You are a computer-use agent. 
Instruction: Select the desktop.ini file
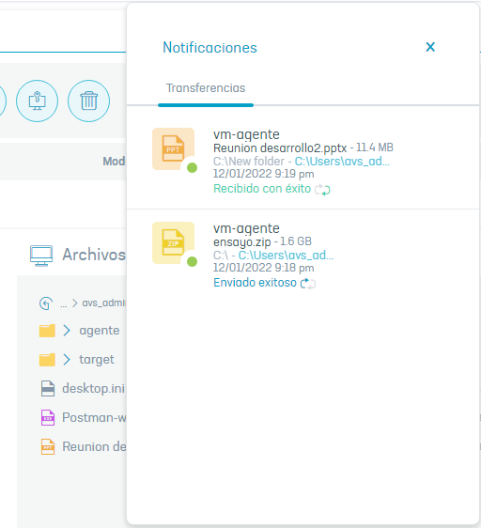(82, 389)
